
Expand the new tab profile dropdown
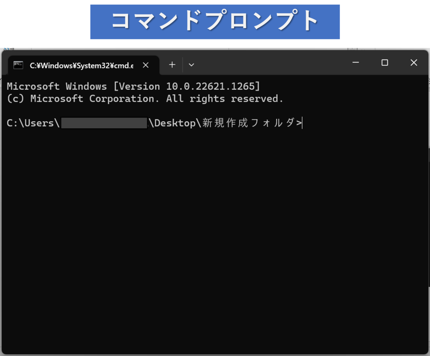pos(191,65)
